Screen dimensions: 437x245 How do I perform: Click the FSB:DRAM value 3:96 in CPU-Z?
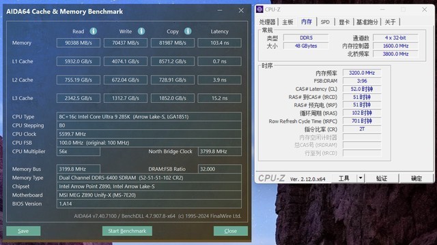pyautogui.click(x=362, y=81)
